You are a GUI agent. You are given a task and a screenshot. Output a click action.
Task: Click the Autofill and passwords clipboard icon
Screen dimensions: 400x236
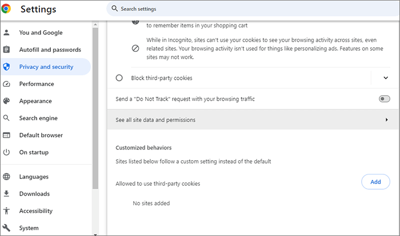coord(7,50)
